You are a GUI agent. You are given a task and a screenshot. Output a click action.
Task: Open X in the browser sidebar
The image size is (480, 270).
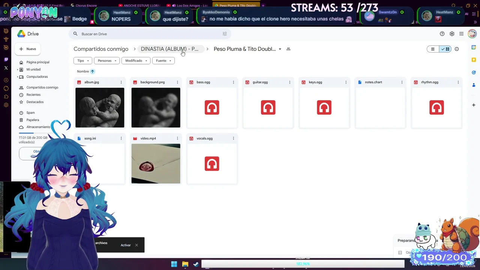(x=6, y=68)
